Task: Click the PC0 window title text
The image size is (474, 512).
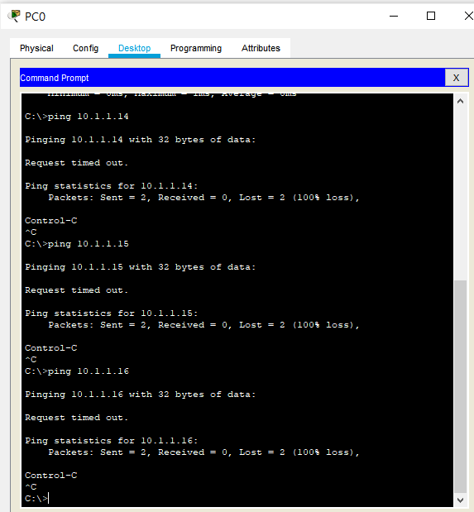Action: click(35, 17)
